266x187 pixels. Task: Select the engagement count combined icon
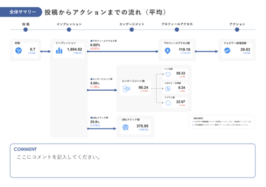click(x=126, y=89)
